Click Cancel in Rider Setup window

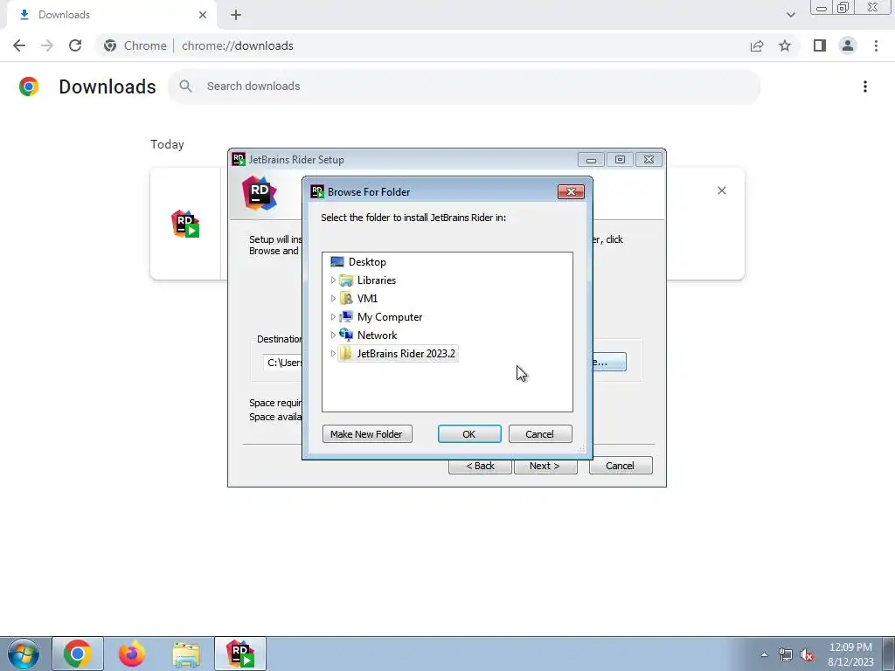coord(621,466)
